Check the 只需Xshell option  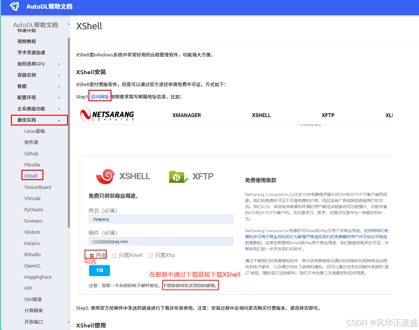point(114,255)
